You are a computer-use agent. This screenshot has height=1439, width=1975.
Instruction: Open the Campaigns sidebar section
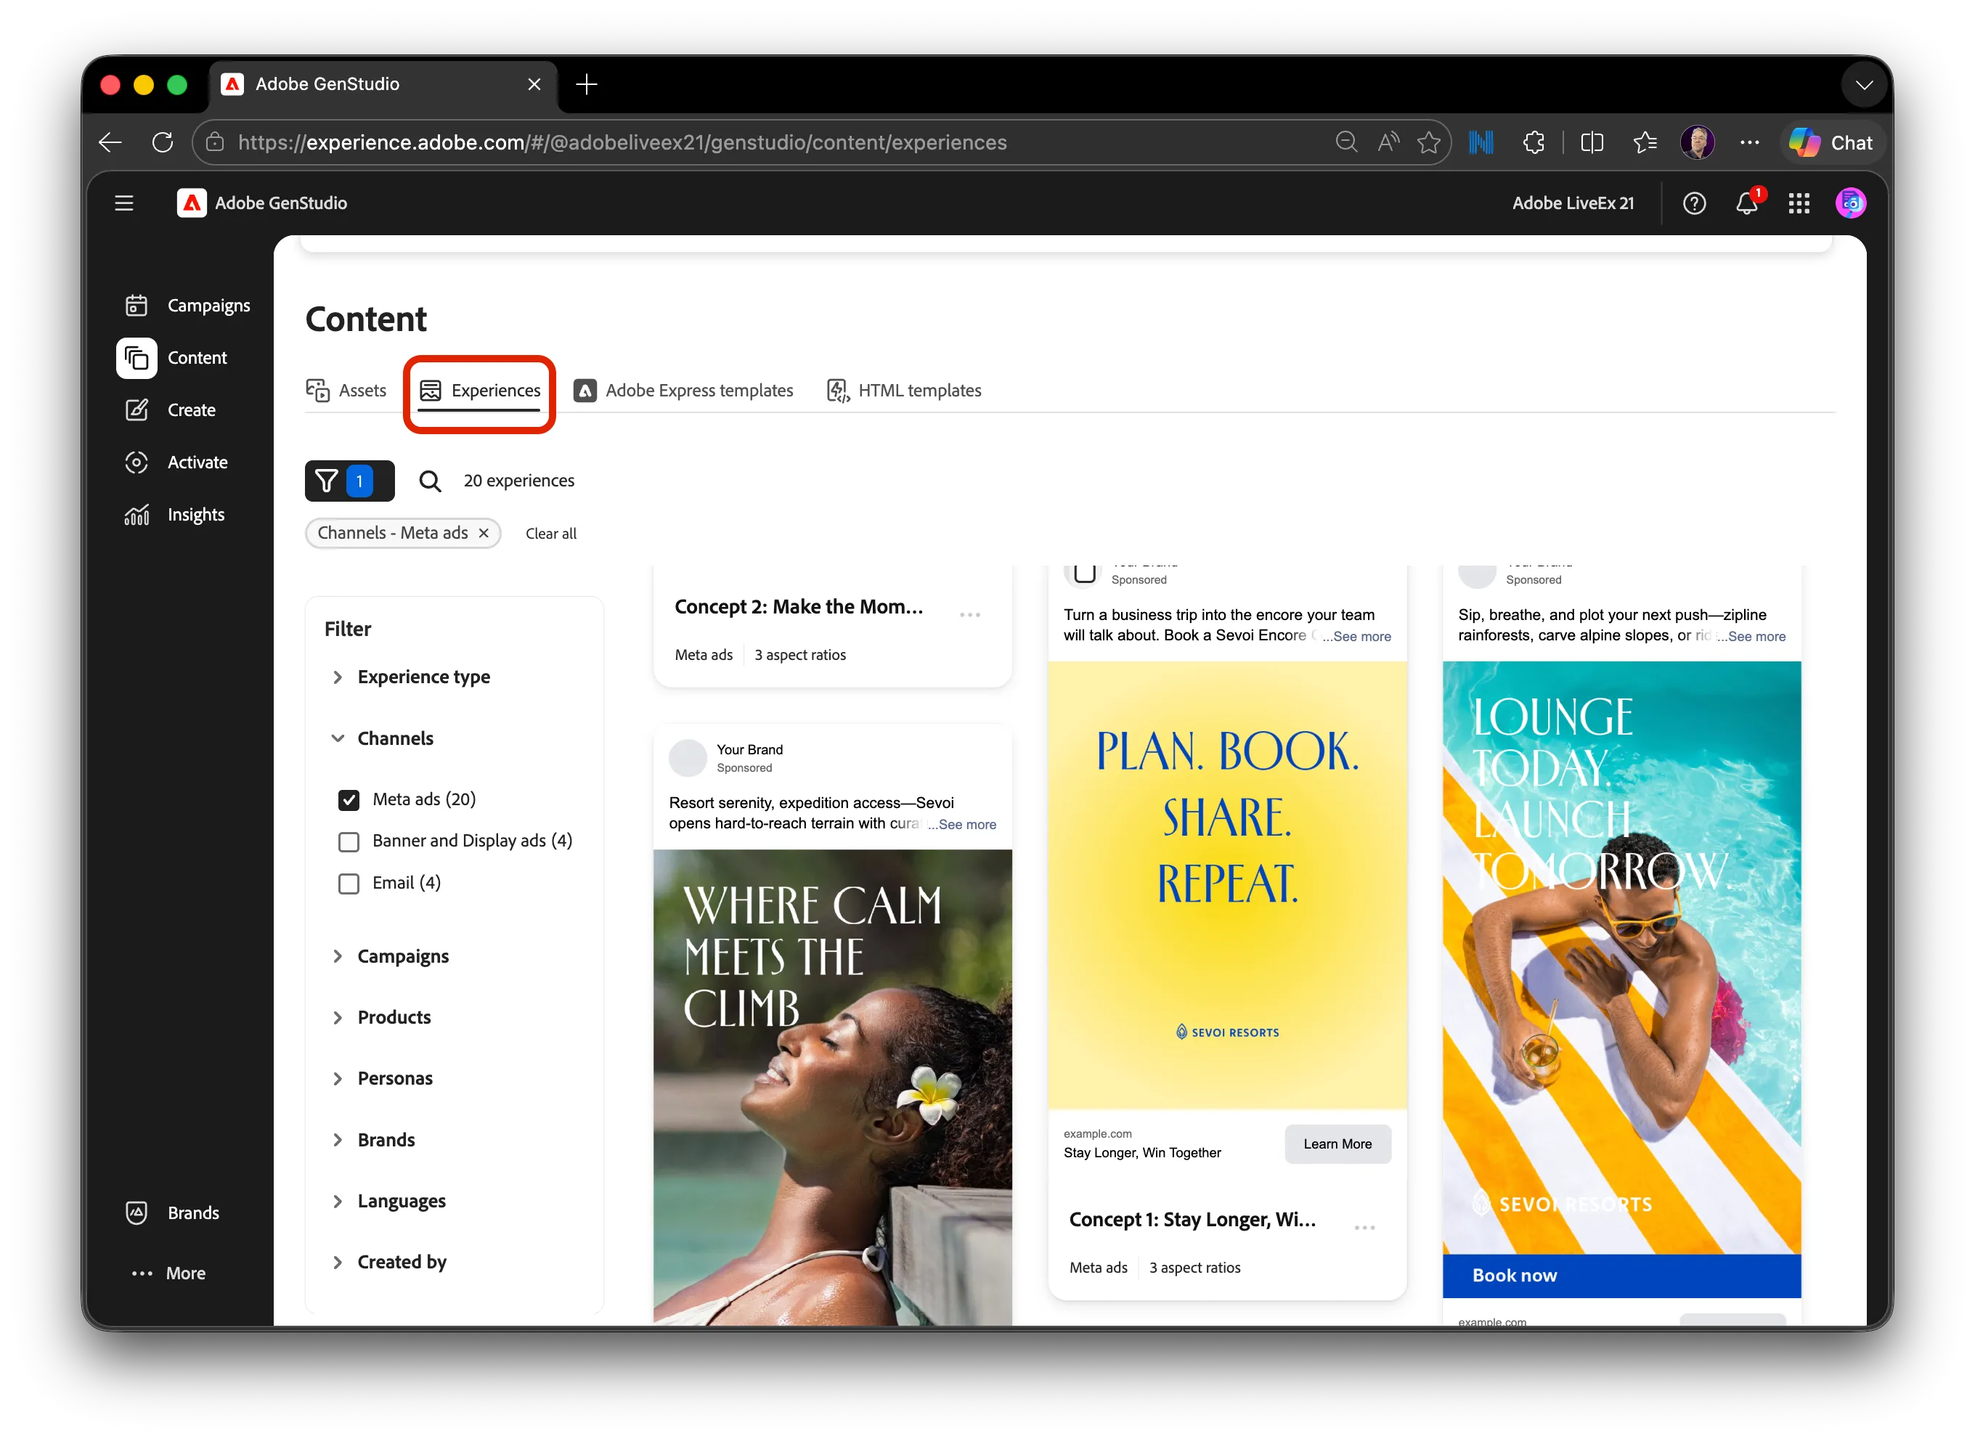pyautogui.click(x=187, y=306)
